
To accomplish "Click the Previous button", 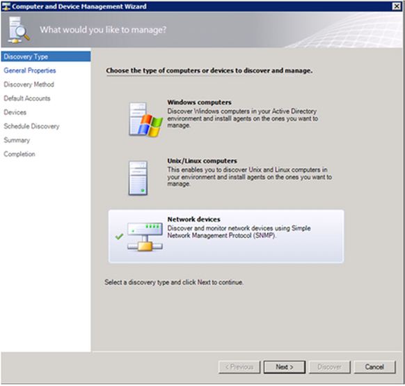I will tap(239, 367).
